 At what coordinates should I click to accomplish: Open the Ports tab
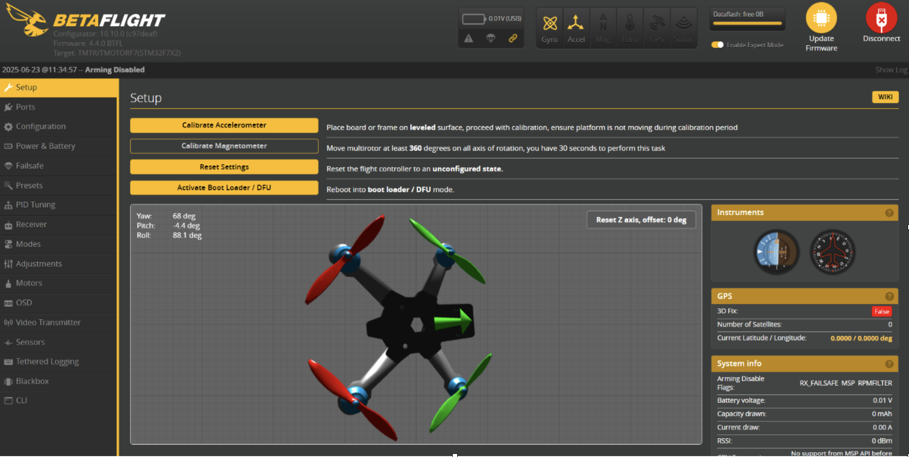tap(59, 107)
